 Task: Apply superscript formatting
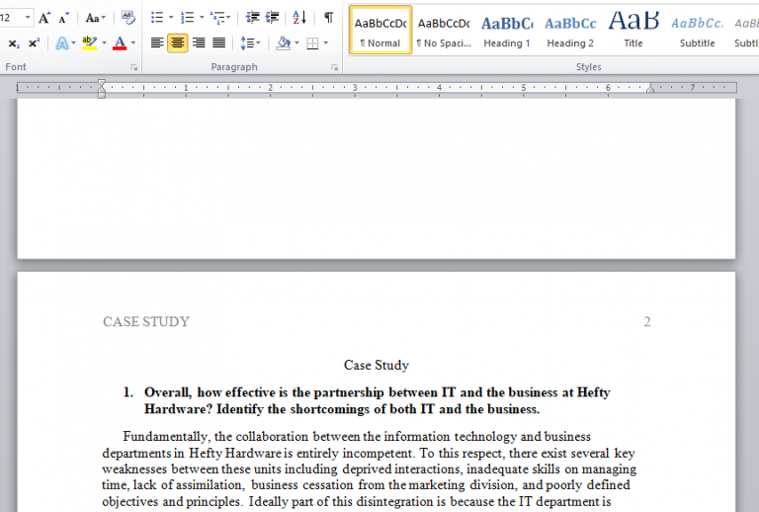(34, 43)
